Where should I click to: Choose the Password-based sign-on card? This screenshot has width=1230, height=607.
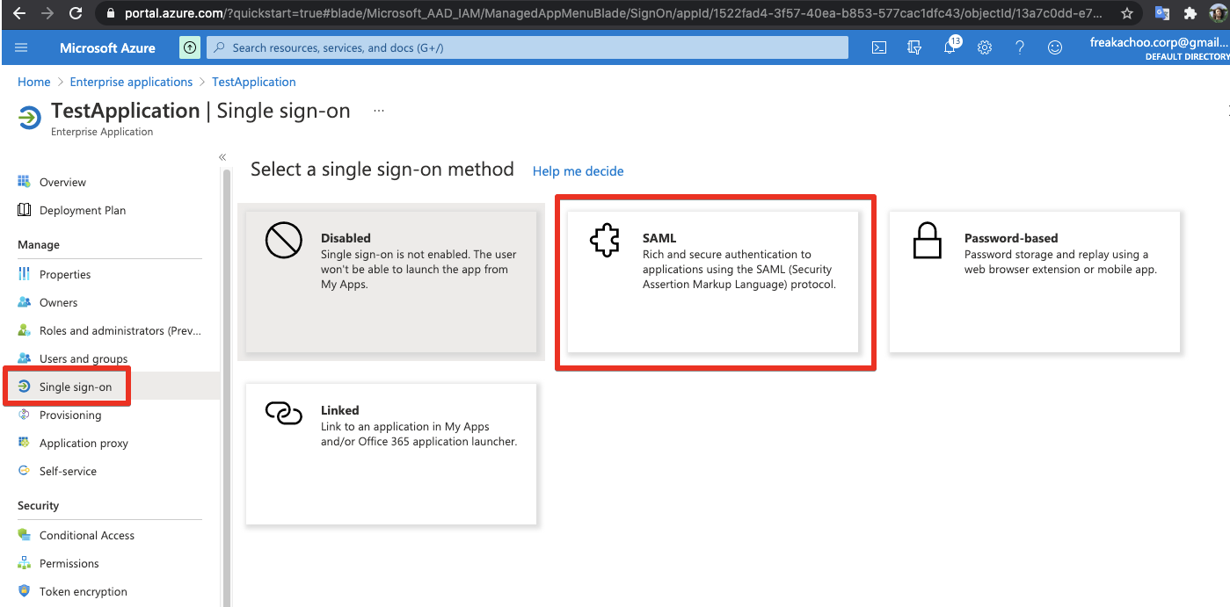point(1034,281)
